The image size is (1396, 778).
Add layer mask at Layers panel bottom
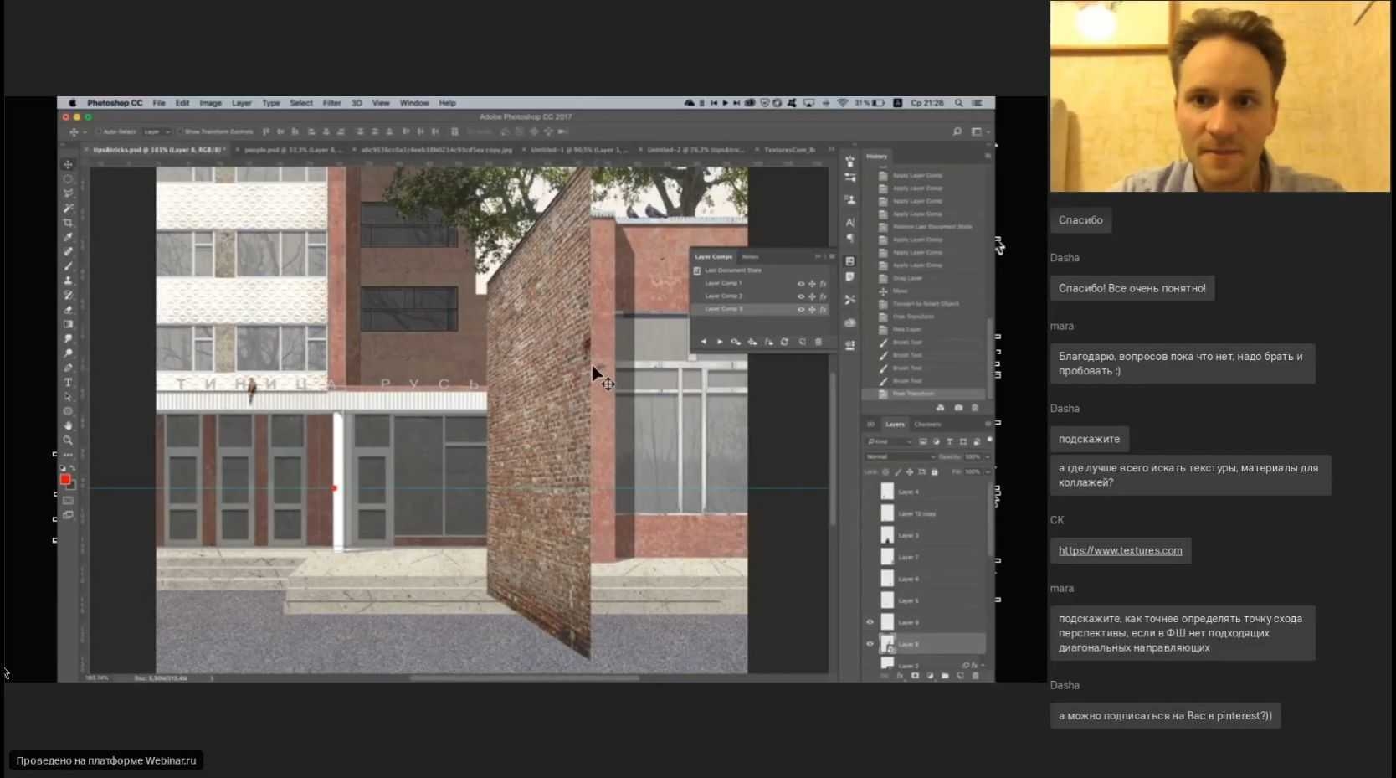coord(915,676)
